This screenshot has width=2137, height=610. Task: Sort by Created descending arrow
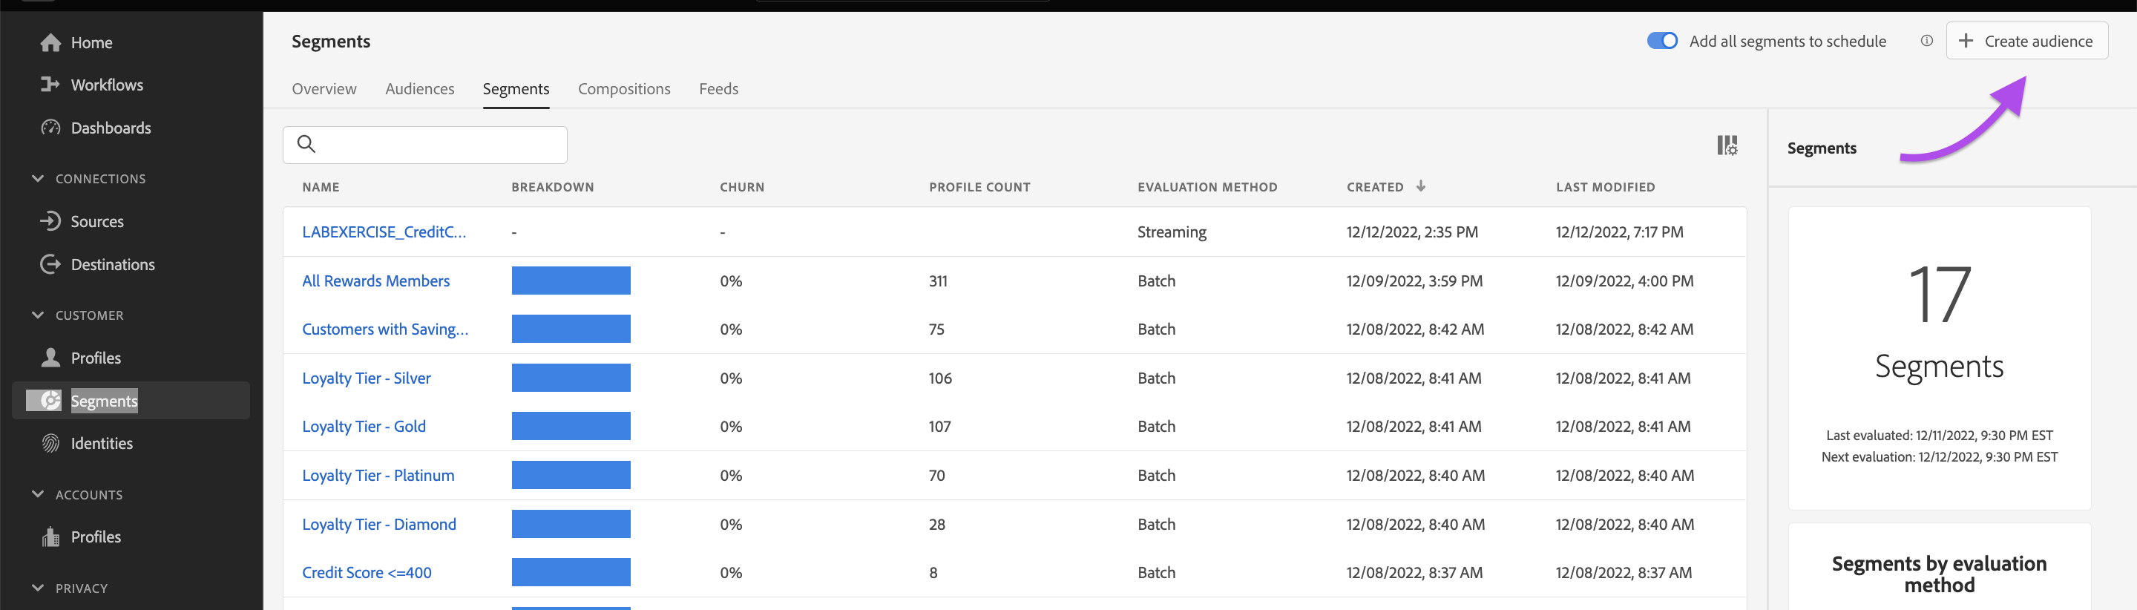[1420, 186]
